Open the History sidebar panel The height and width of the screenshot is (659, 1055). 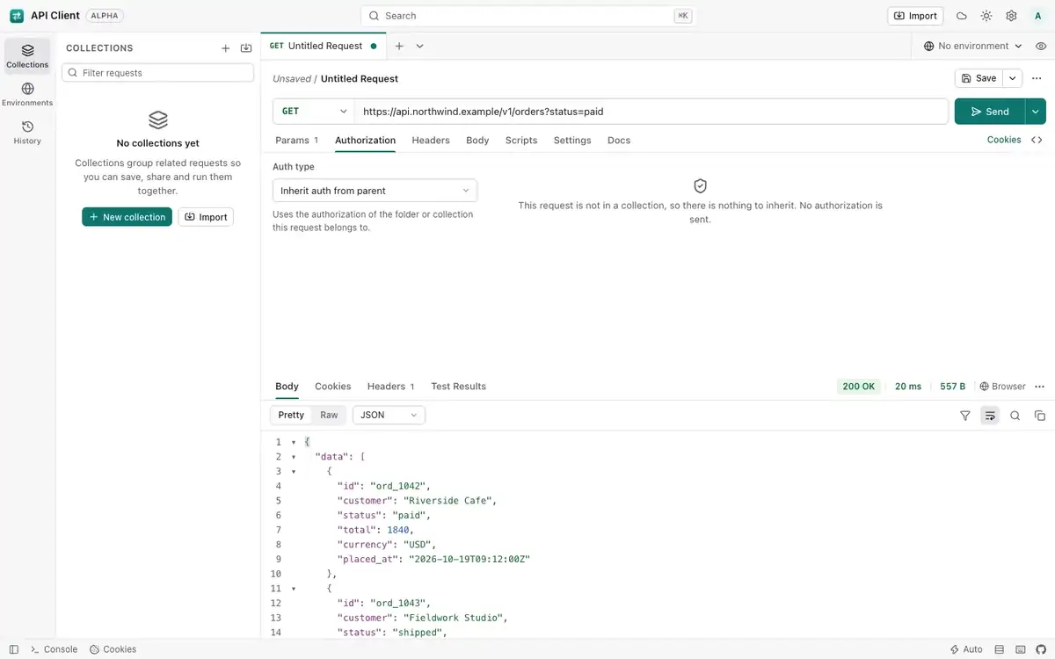click(27, 133)
